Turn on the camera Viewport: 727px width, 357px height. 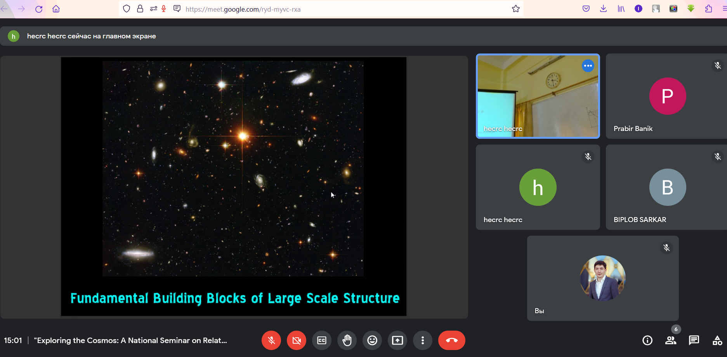tap(297, 340)
